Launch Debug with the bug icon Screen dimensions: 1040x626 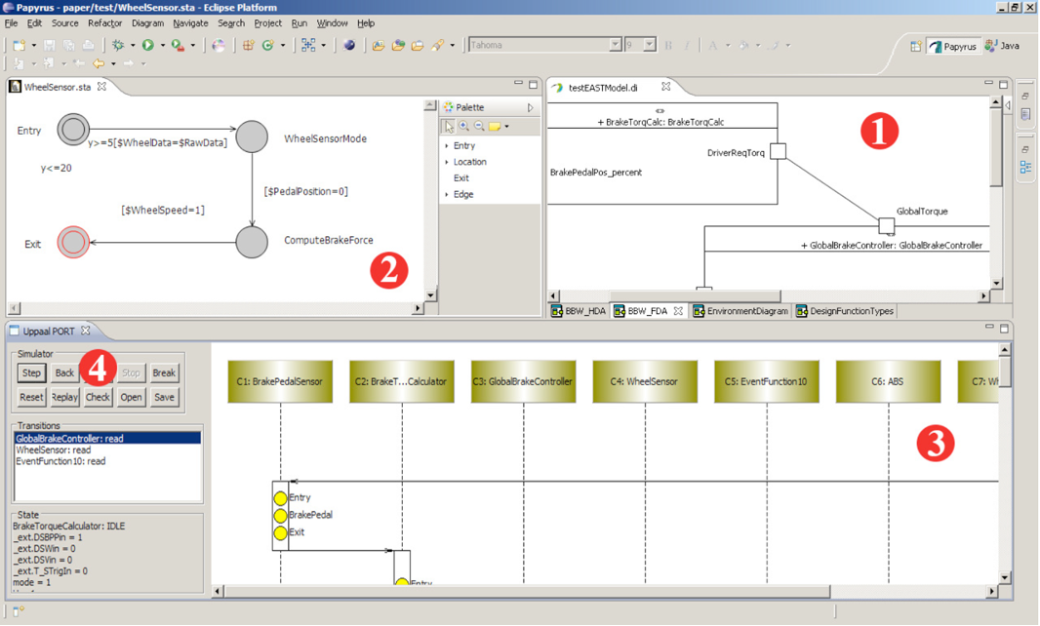(x=118, y=45)
